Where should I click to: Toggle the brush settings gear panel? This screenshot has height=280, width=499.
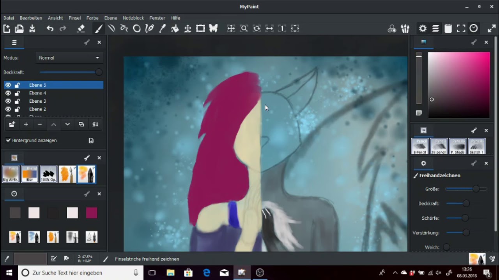(x=423, y=28)
